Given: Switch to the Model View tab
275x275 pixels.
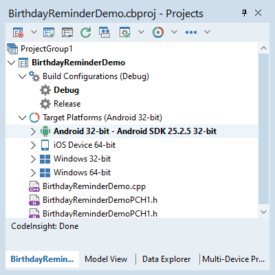Looking at the screenshot, I should coord(106,259).
